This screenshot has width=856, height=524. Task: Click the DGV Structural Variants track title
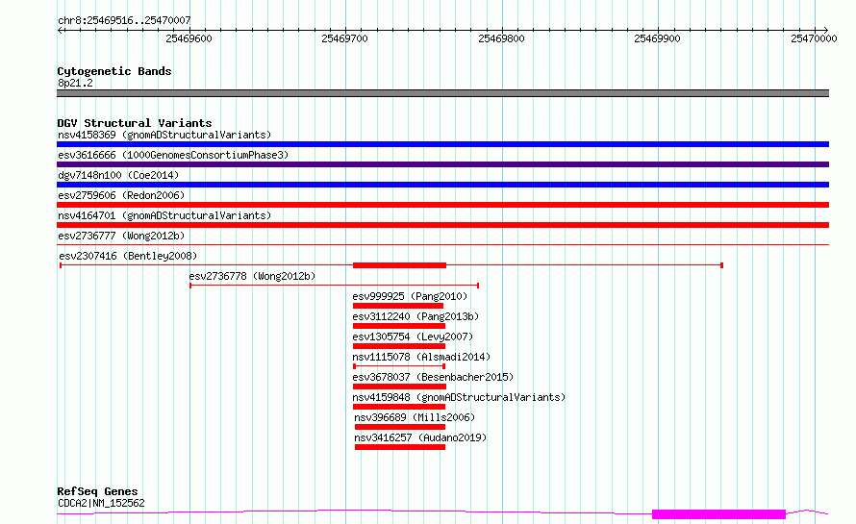pos(135,123)
